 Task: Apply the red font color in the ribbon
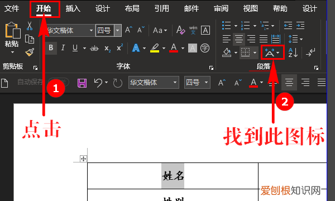(174, 48)
